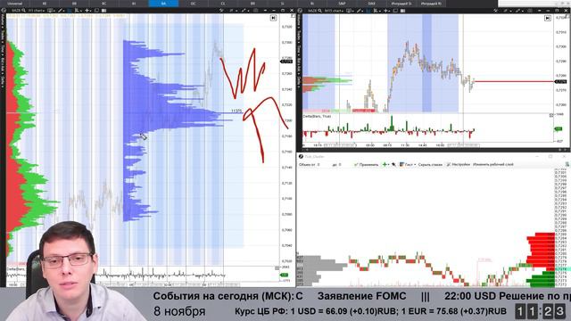Switch to the Интрадей Si tab
This screenshot has height=321, width=571.
401,4
